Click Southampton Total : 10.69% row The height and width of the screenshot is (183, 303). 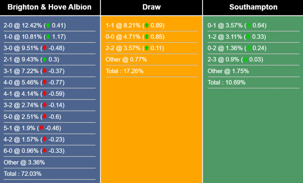tap(227, 83)
